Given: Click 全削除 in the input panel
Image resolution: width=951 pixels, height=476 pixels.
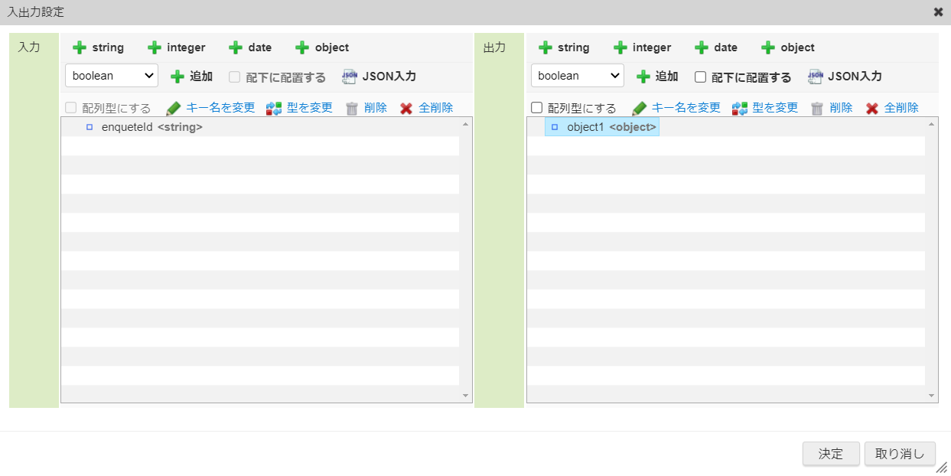Looking at the screenshot, I should click(x=427, y=108).
